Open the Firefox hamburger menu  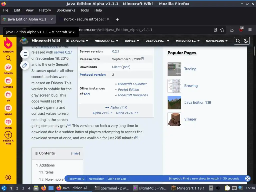tap(250, 30)
